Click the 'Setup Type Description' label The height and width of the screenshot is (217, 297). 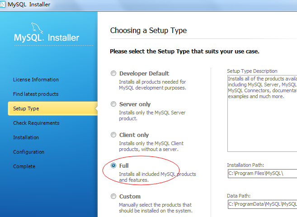252,71
